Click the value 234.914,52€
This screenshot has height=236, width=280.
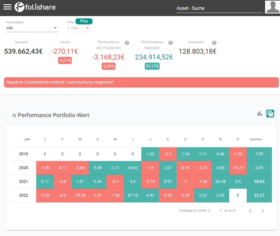(154, 57)
